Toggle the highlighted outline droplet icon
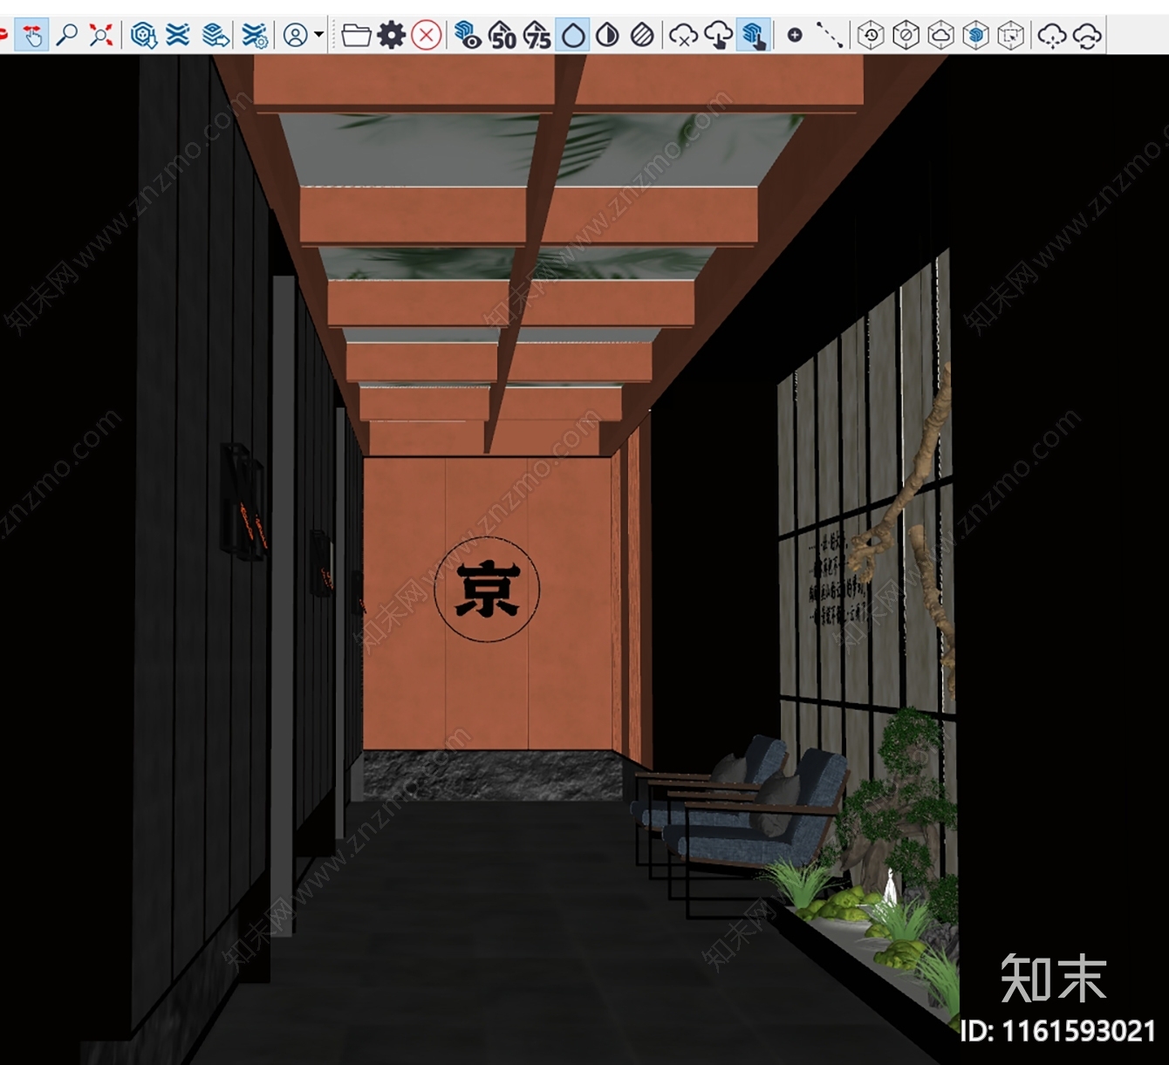The height and width of the screenshot is (1065, 1169). pos(572,35)
